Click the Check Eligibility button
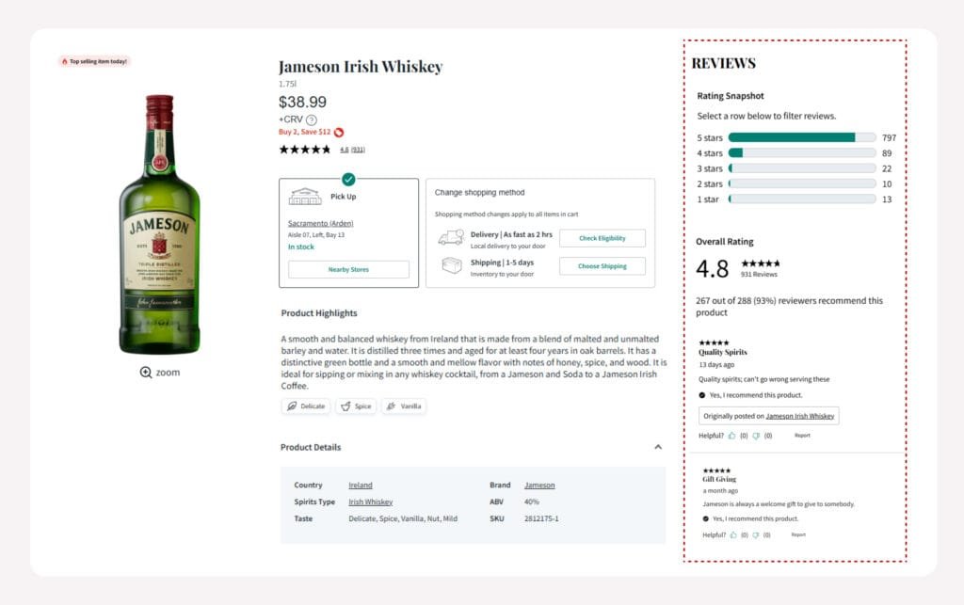964x605 pixels. (x=602, y=238)
